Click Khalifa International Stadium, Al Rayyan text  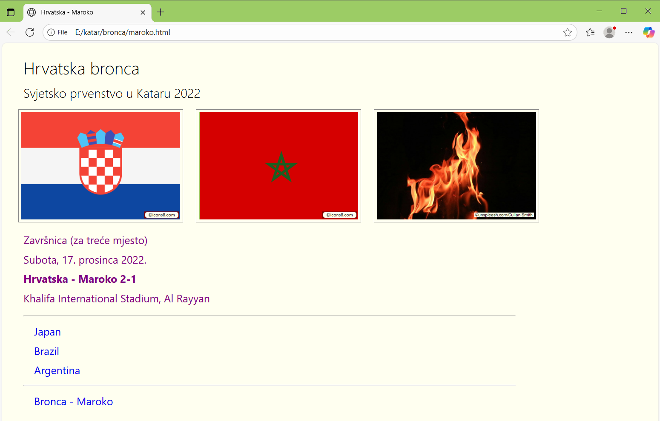tap(117, 299)
